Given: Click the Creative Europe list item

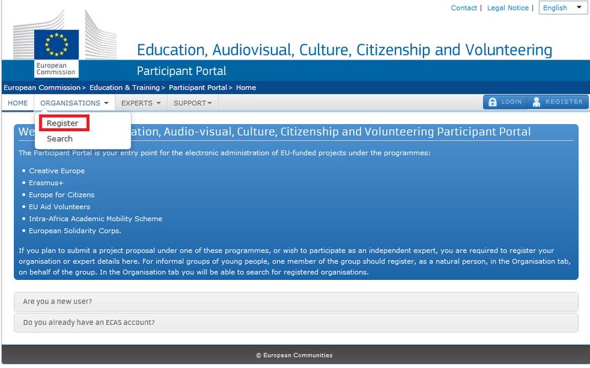Looking at the screenshot, I should coord(57,171).
